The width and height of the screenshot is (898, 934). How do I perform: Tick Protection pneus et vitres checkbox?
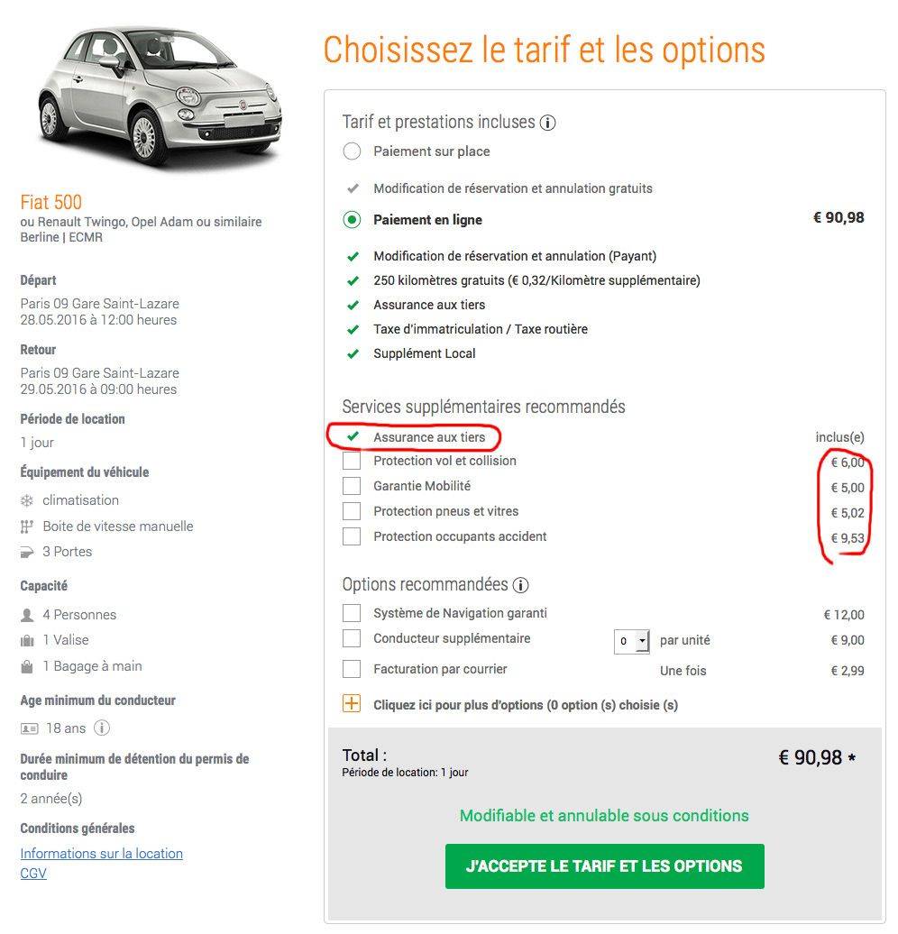tap(352, 511)
